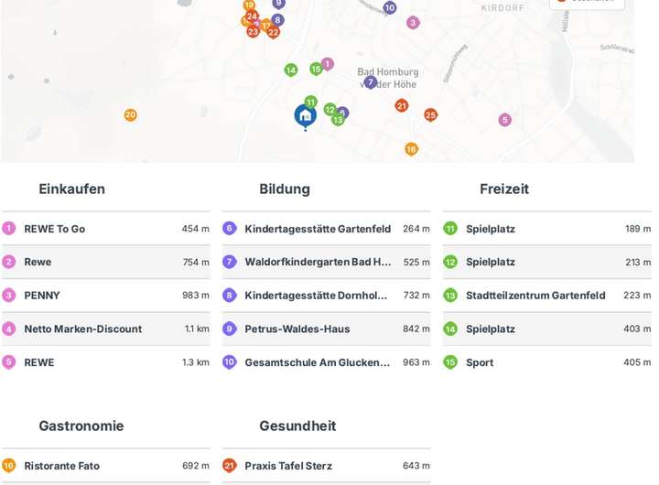The width and height of the screenshot is (659, 485).
Task: Open Kindertagesstätte Dornhol... entry
Action: (x=327, y=296)
